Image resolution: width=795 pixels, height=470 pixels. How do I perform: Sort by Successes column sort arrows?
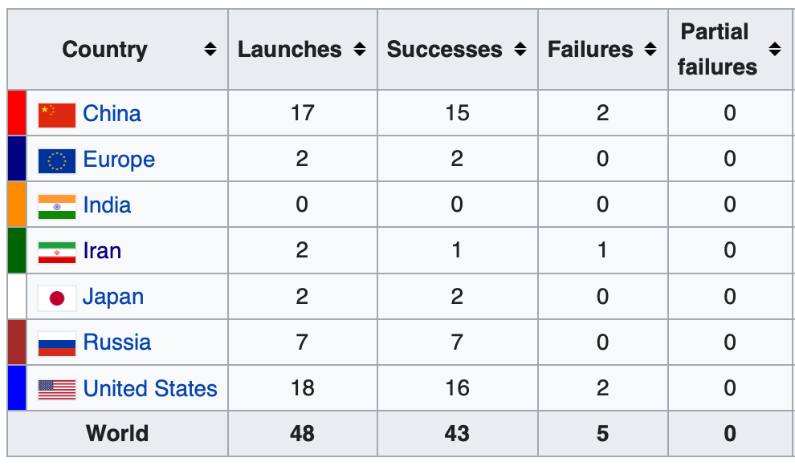[x=520, y=50]
